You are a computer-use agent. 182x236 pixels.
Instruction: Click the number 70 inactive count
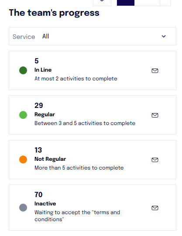(x=38, y=194)
